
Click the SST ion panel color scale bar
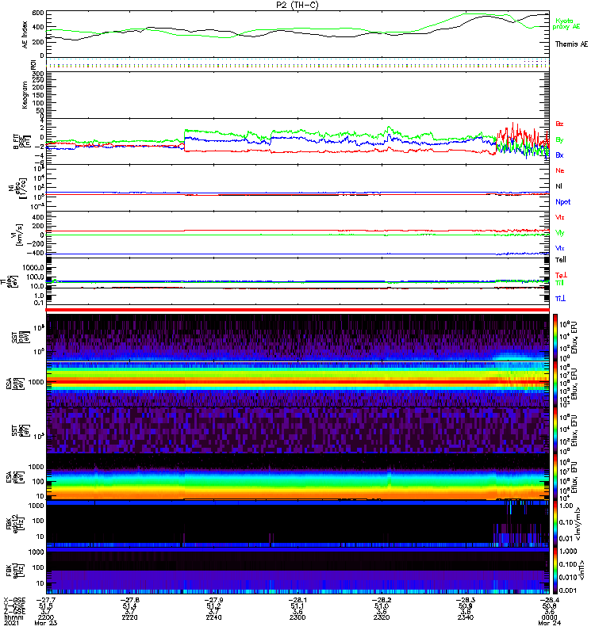555,338
